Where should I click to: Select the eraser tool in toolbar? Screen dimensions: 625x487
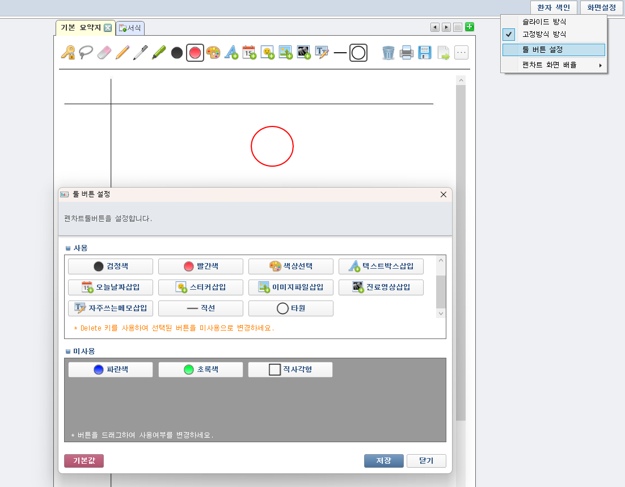point(105,53)
